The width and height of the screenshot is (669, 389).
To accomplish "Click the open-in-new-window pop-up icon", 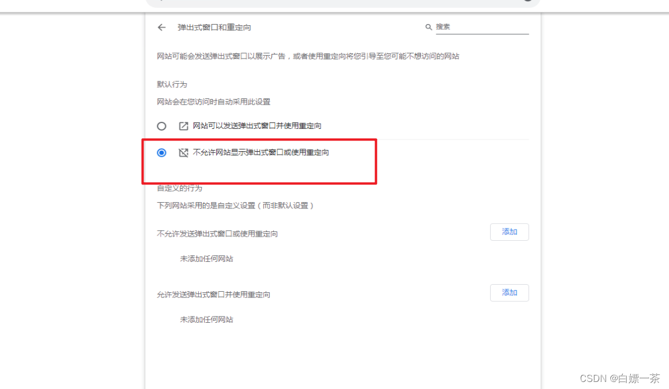I will (184, 126).
